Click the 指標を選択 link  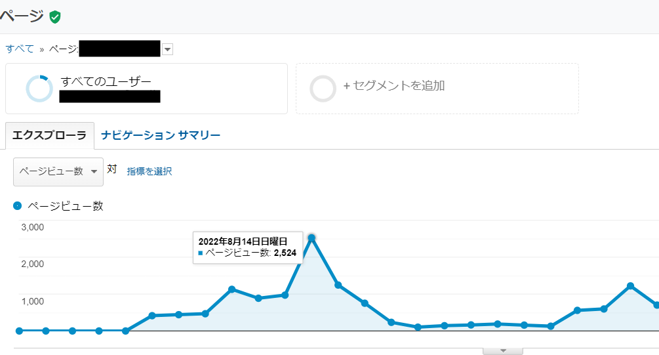pyautogui.click(x=150, y=171)
